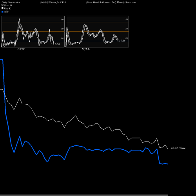Click the 50 level label in FAST chart
The image size is (196, 196).
(62, 29)
